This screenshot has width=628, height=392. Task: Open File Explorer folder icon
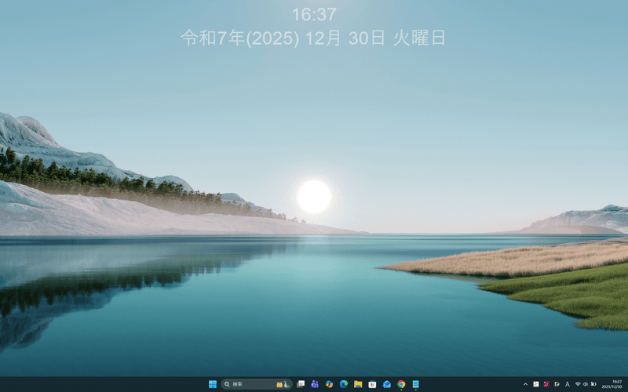(x=358, y=384)
